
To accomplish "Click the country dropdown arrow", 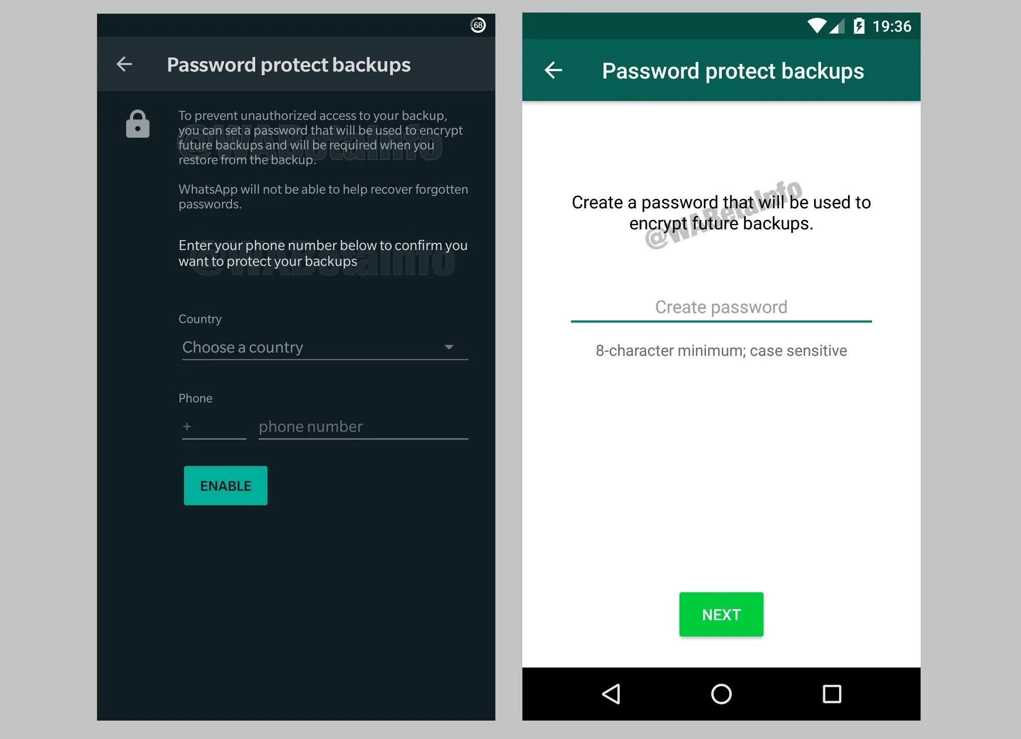I will (x=449, y=347).
